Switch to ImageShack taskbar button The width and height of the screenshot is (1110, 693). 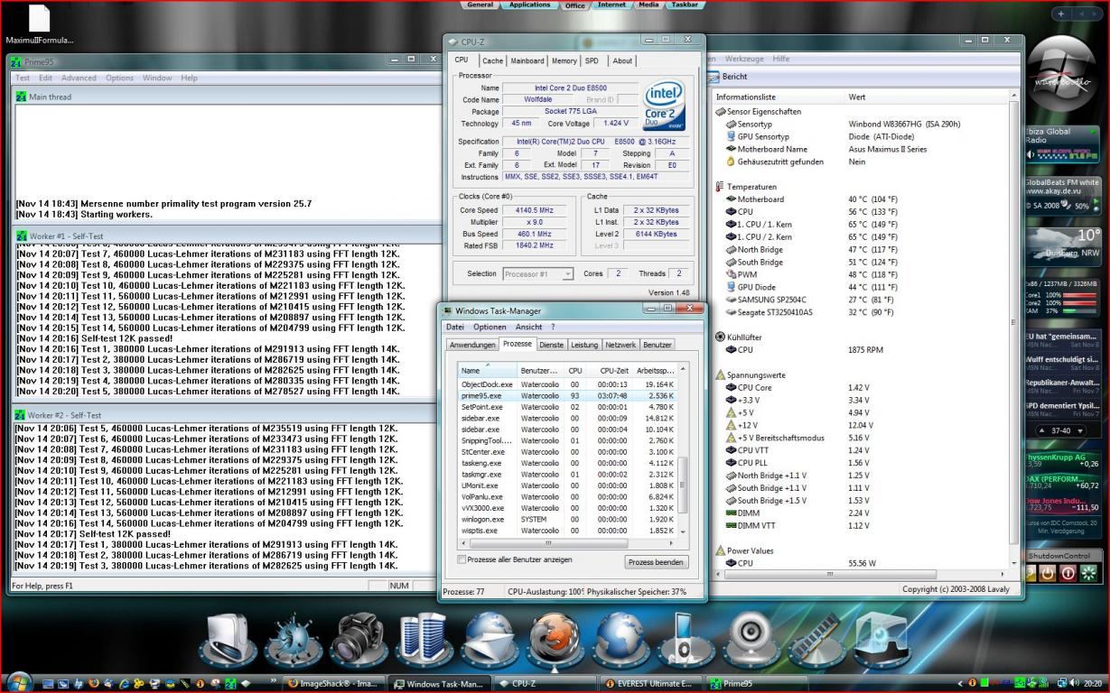[334, 683]
